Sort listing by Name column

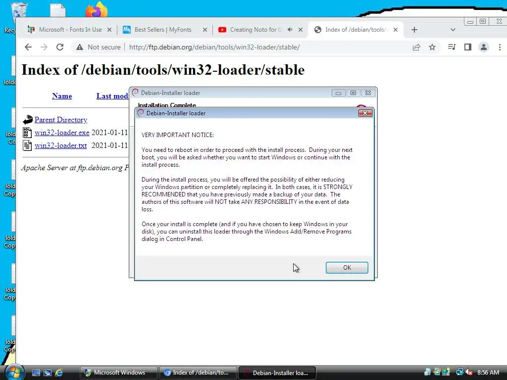tap(62, 96)
